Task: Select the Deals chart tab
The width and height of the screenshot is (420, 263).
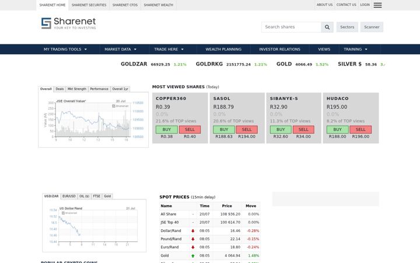Action: 60,89
